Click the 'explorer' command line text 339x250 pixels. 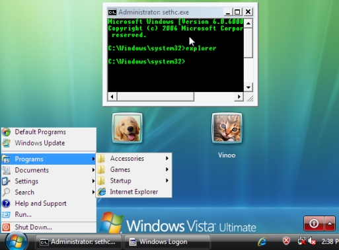pyautogui.click(x=201, y=48)
